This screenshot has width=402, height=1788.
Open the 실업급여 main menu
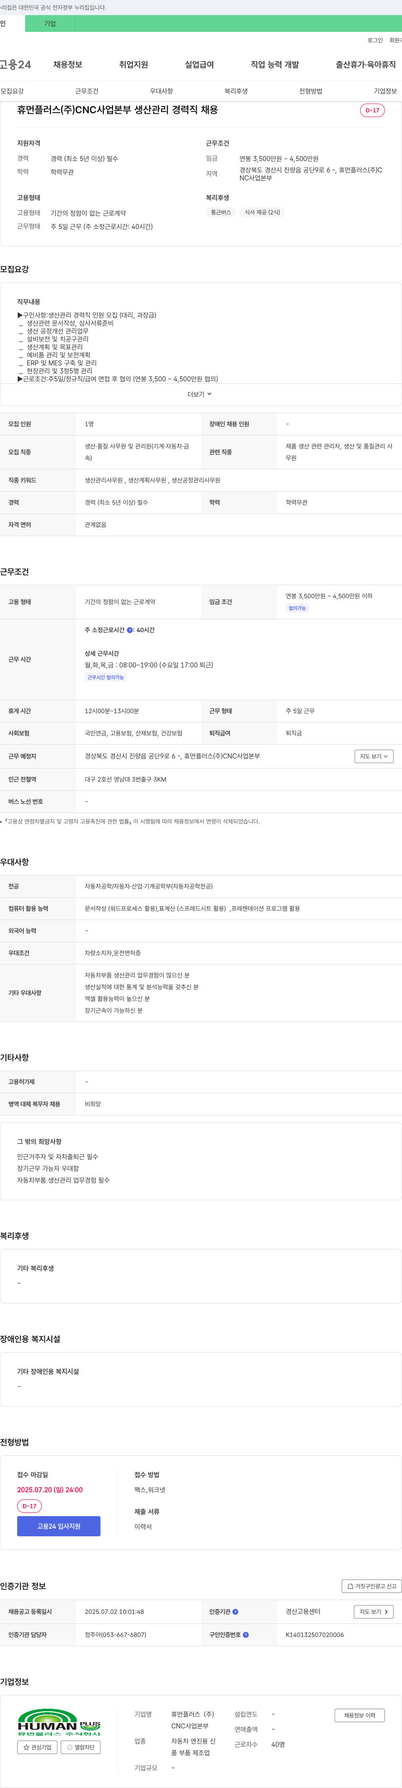[x=199, y=65]
